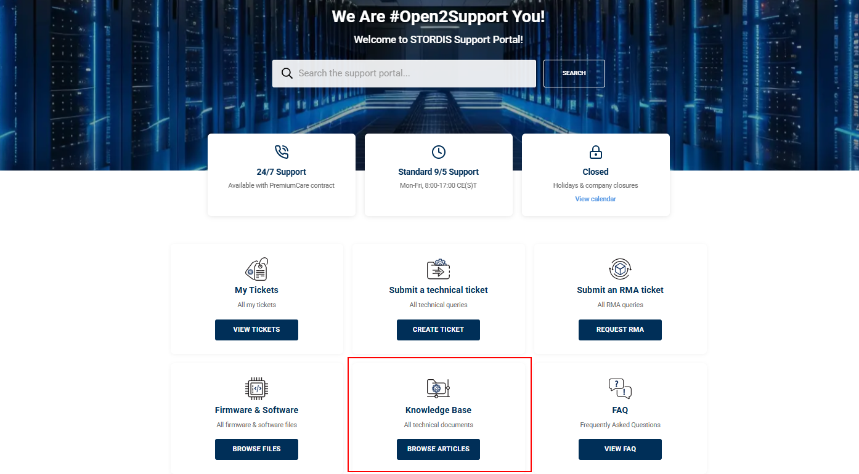
Task: Click the 'Frequently Asked Questions' text
Action: [620, 425]
